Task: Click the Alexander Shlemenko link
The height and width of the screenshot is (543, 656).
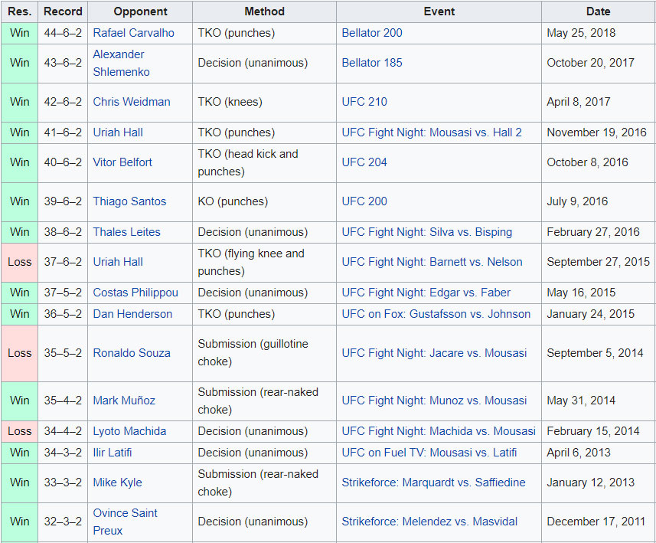Action: tap(121, 63)
